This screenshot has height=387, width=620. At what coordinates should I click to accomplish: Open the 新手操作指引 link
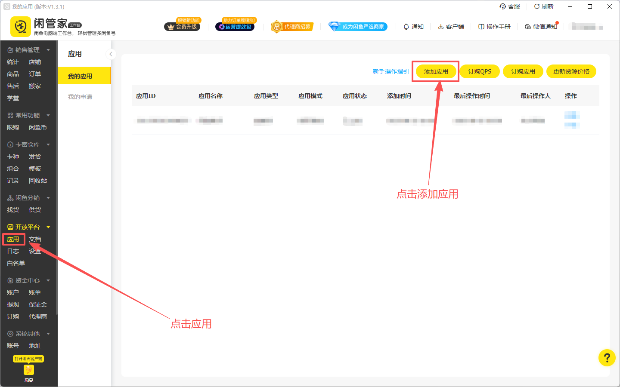pyautogui.click(x=391, y=71)
